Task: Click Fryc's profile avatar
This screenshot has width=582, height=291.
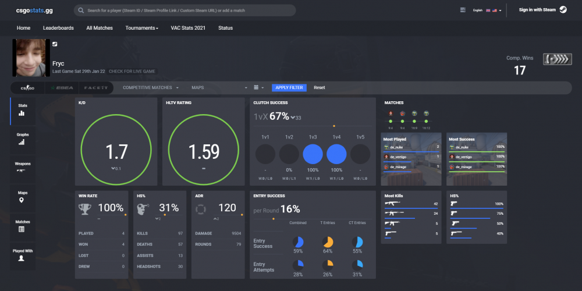Action: tap(31, 58)
